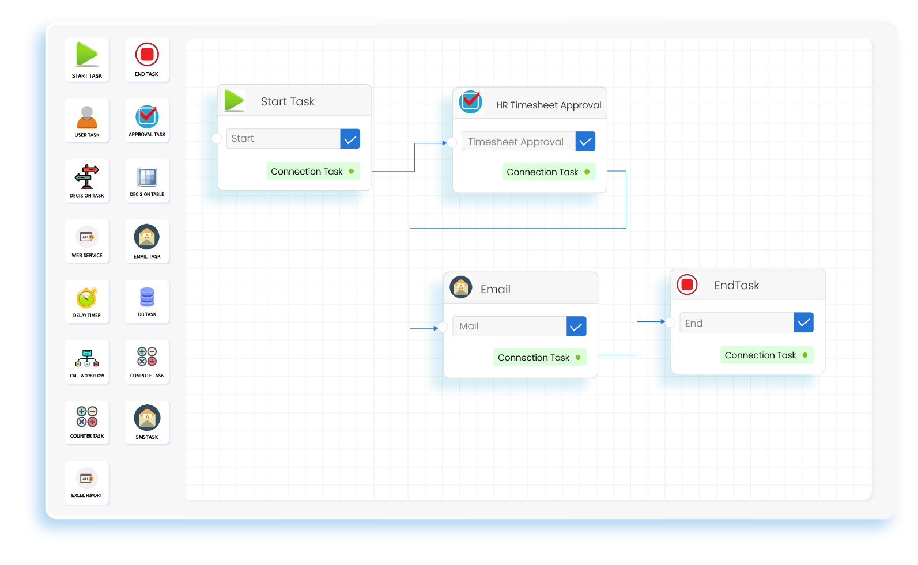Select the Decision Task signpost icon
This screenshot has height=565, width=918.
[x=87, y=177]
